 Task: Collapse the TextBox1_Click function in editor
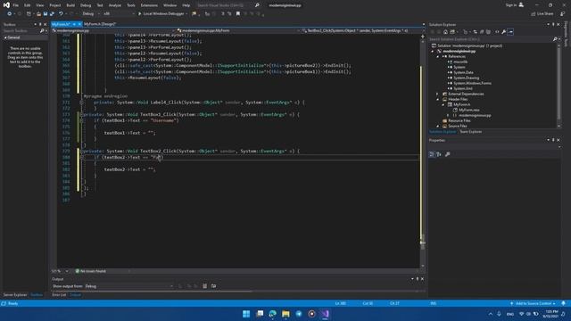coord(81,115)
